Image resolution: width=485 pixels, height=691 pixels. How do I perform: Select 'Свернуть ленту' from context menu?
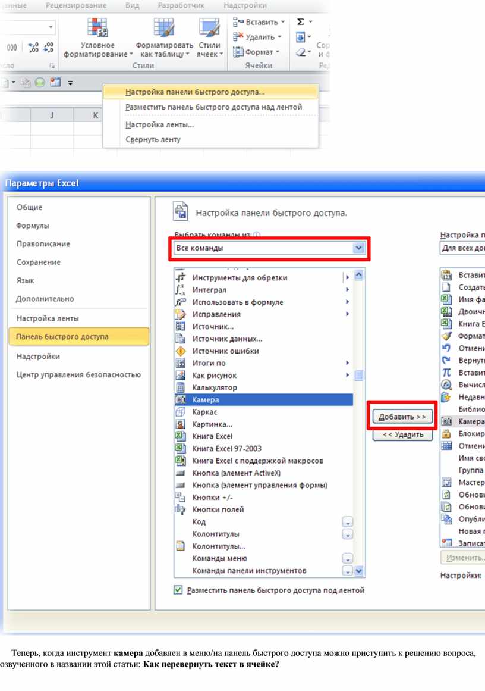pyautogui.click(x=153, y=140)
